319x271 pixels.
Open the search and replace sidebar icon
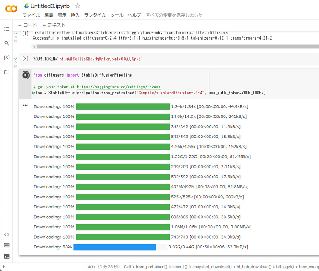tap(7, 43)
